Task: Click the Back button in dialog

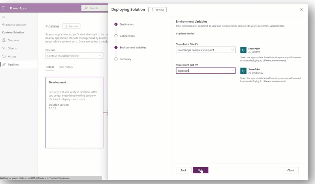Action: pos(184,170)
